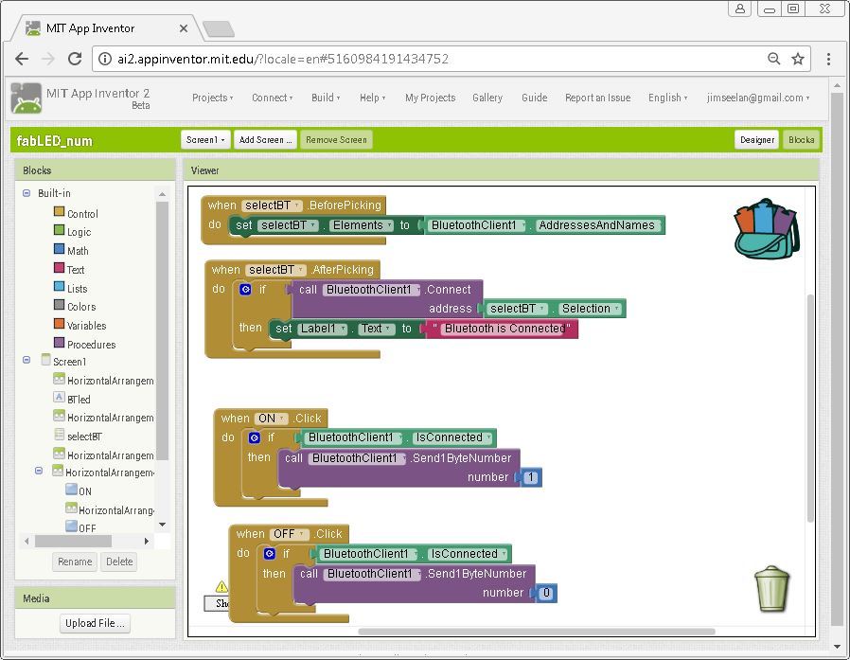Collapse the nested HorizontalArrangement tree node
Viewport: 850px width, 660px height.
click(39, 471)
